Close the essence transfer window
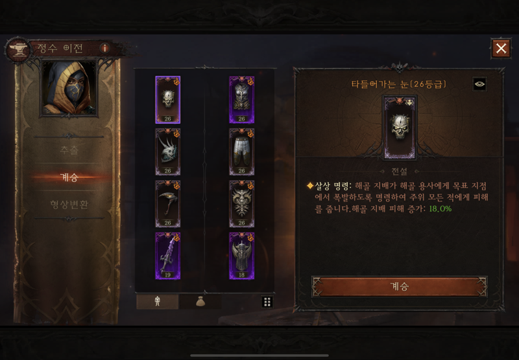This screenshot has height=360, width=519. [501, 49]
